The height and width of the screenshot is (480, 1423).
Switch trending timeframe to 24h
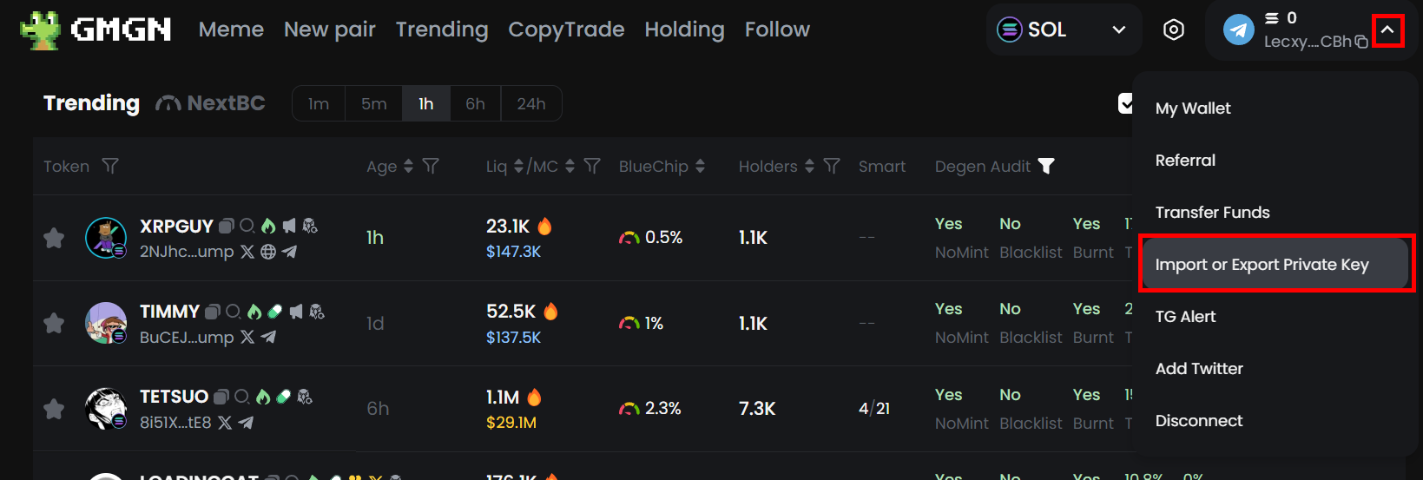pos(531,104)
